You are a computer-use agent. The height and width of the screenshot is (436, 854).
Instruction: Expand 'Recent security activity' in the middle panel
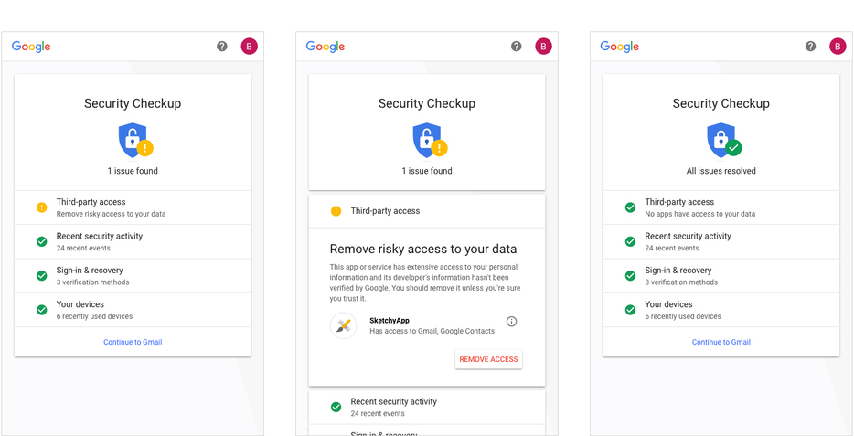[x=427, y=407]
